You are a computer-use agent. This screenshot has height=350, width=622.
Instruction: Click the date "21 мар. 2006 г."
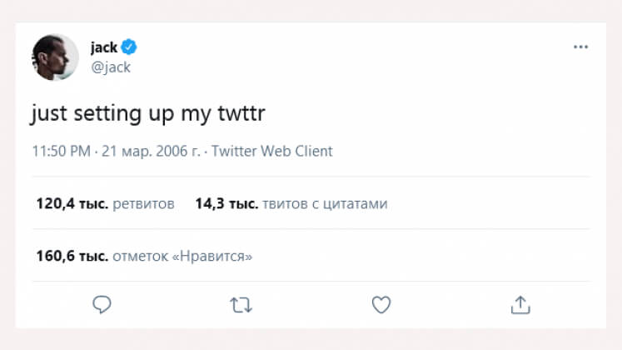(x=150, y=152)
